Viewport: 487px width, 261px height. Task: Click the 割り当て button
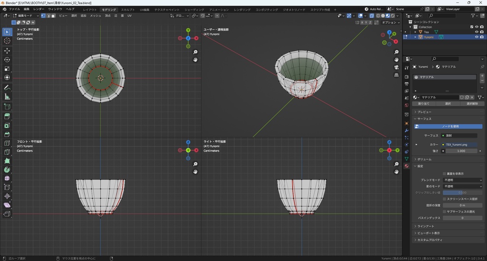424,103
